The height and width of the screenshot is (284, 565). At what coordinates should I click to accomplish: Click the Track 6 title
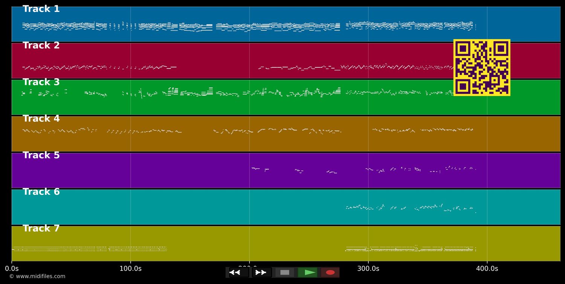41,192
